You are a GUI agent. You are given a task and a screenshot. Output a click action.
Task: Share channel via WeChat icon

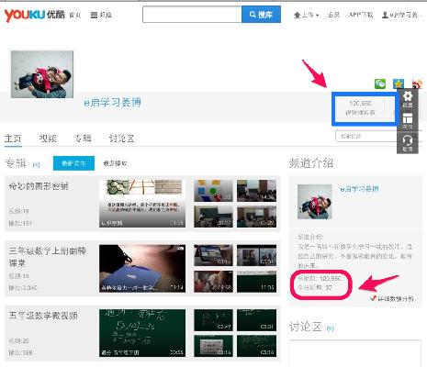click(x=380, y=83)
